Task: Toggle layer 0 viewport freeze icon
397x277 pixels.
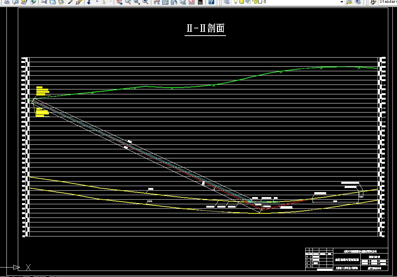Action: pyautogui.click(x=248, y=2)
